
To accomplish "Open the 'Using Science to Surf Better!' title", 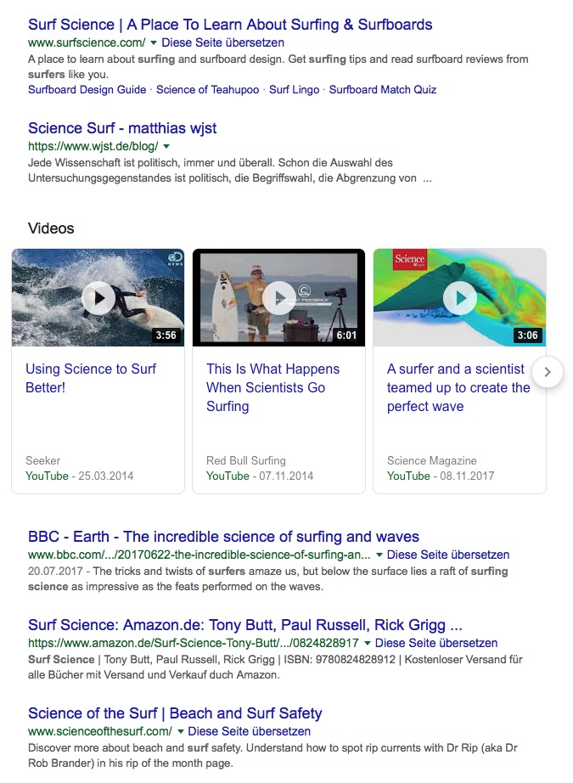I will tap(91, 378).
